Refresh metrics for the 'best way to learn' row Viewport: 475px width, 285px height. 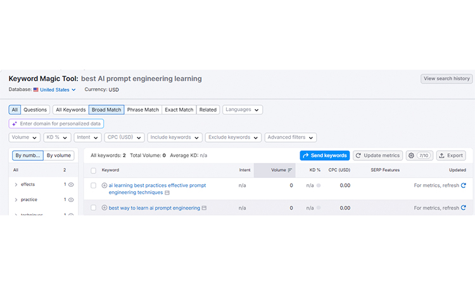(x=463, y=208)
